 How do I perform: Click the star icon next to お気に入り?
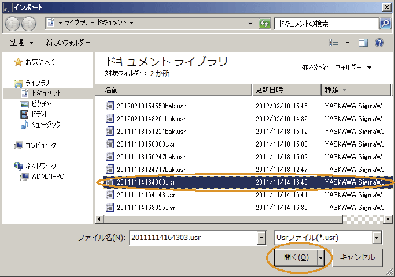tap(18, 62)
